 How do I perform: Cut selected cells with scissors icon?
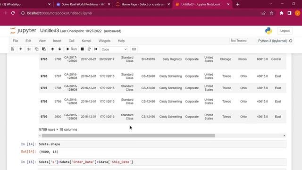[29, 49]
